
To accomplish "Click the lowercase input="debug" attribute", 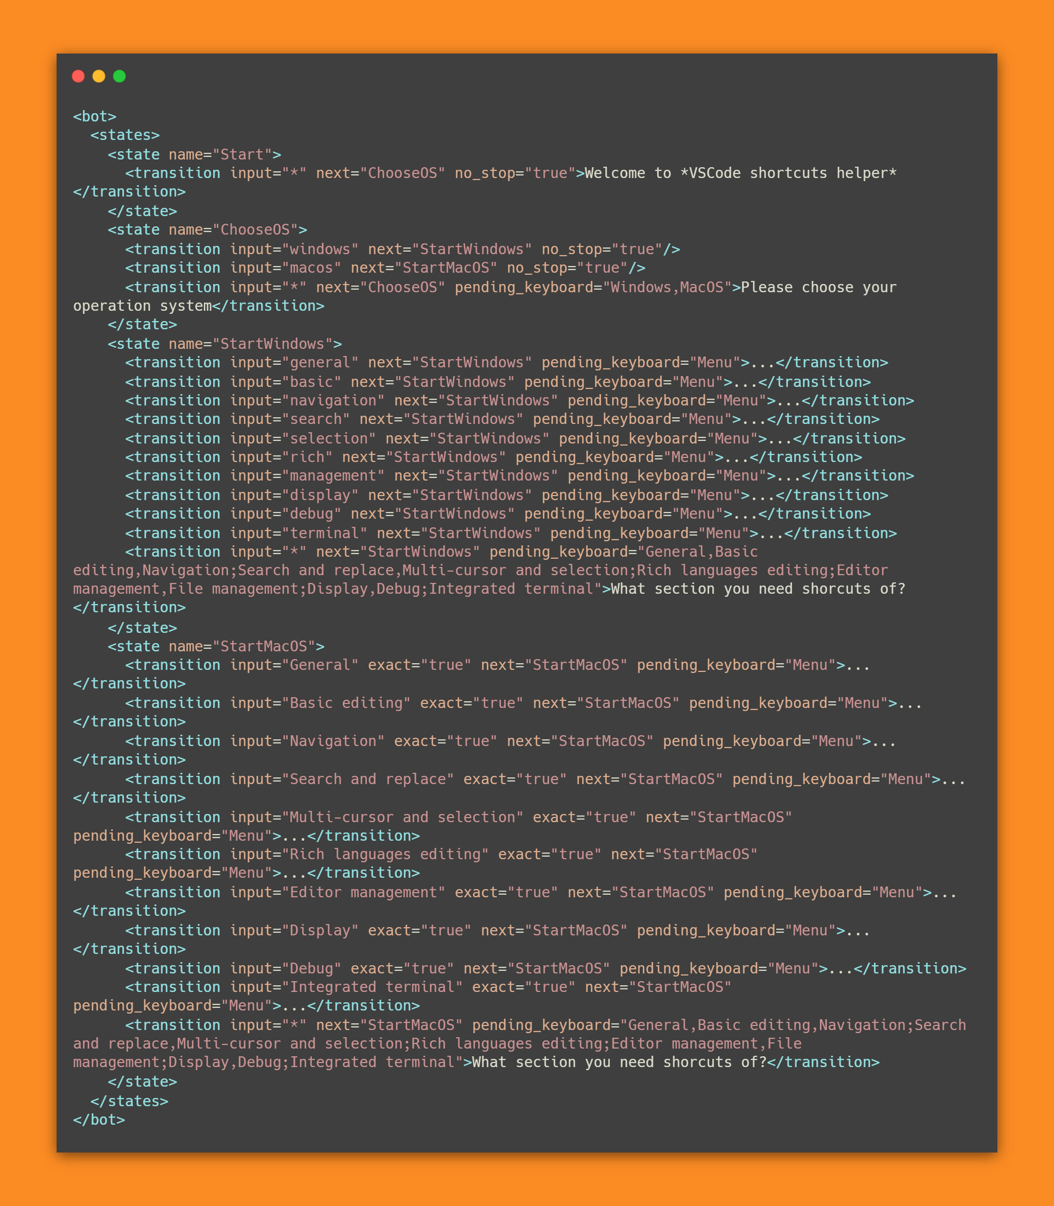I will [286, 513].
